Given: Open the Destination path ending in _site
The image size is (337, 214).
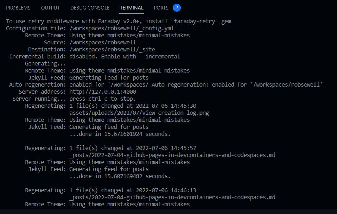Looking at the screenshot, I should pos(112,50).
